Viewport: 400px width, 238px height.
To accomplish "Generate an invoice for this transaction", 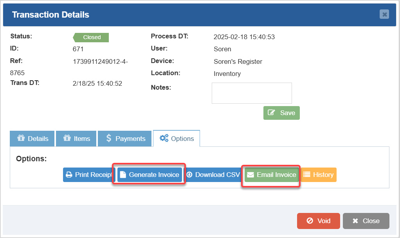I will click(149, 175).
